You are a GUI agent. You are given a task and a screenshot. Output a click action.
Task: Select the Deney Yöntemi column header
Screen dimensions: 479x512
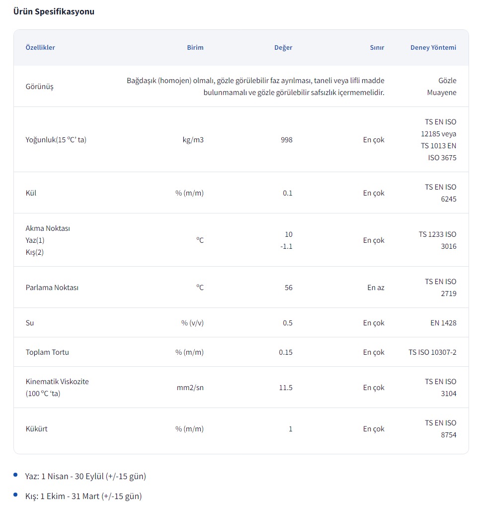coord(433,48)
